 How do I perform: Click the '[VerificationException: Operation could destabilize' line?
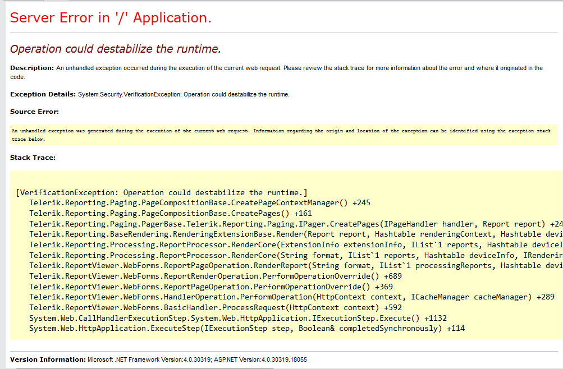tap(162, 192)
